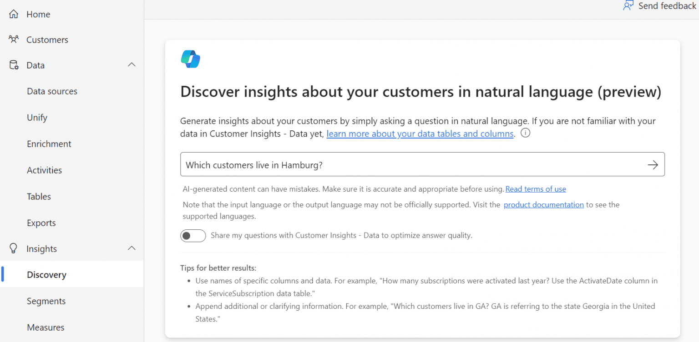Collapse the Insights section with its chevron

coord(132,248)
